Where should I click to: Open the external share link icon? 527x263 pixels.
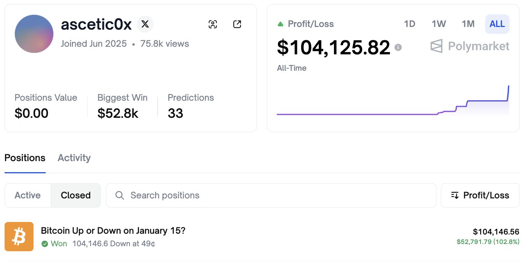(x=237, y=24)
